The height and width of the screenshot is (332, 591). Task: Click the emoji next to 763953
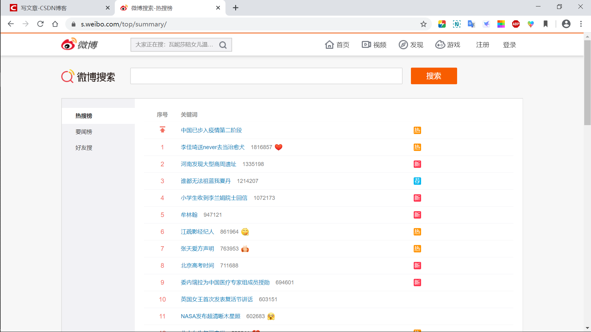245,249
